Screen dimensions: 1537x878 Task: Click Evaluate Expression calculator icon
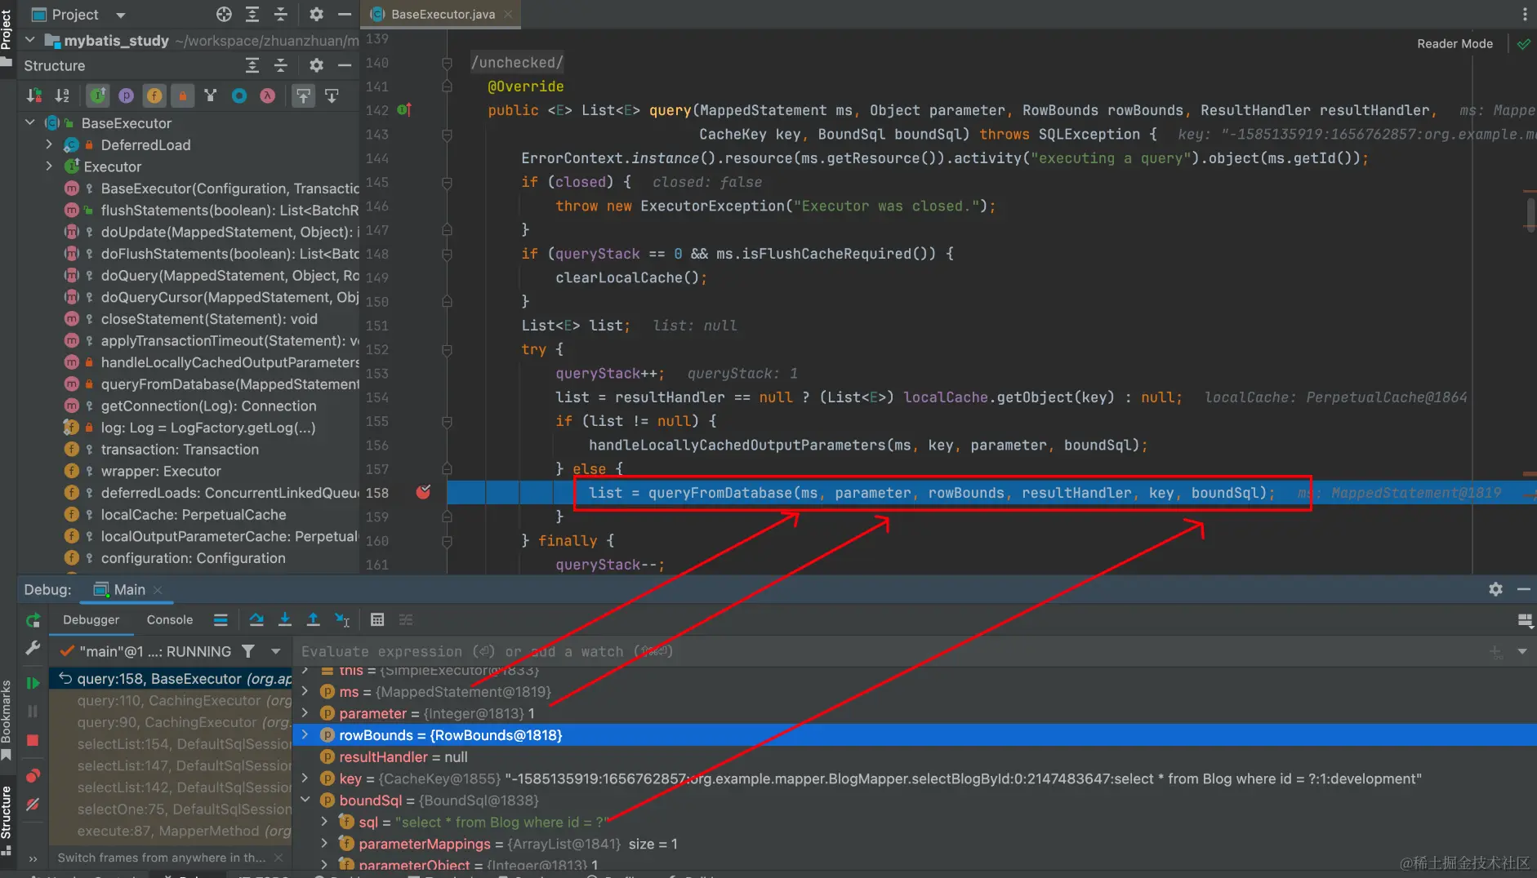[377, 619]
